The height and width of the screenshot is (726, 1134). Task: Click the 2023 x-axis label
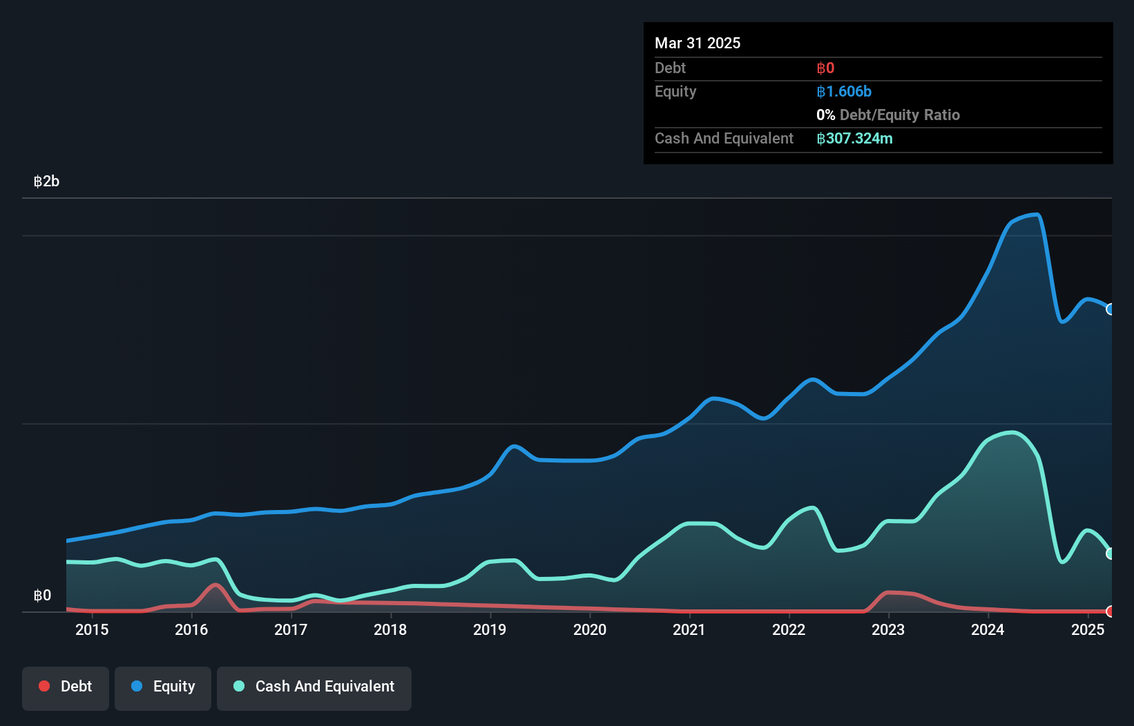(888, 629)
